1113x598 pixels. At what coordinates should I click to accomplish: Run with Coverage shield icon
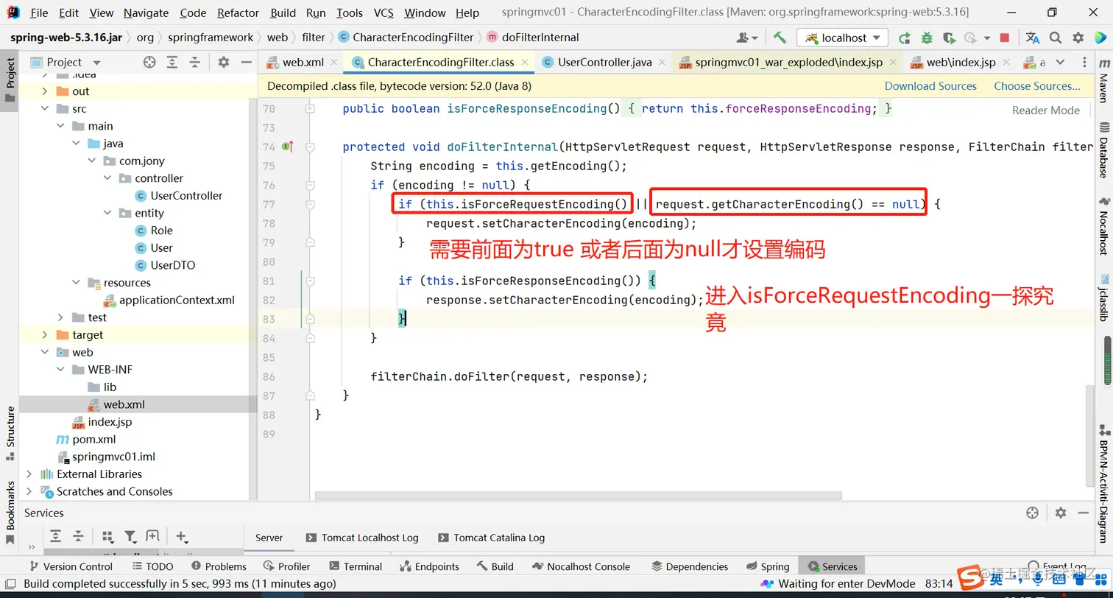click(x=949, y=38)
